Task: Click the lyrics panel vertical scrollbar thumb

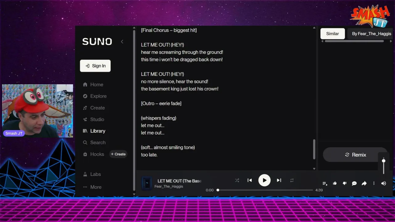Action: pyautogui.click(x=314, y=149)
